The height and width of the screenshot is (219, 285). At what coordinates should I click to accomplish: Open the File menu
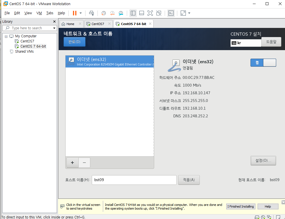[x=7, y=13]
